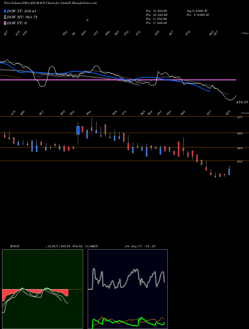Click the 'Pre H: 345.00' high value
Image resolution: width=249 pixels, height=329 pixels.
[156, 15]
